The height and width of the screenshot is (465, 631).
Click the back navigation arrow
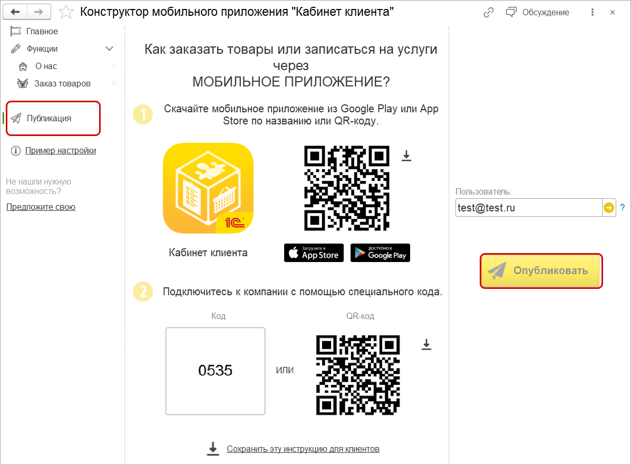click(15, 12)
